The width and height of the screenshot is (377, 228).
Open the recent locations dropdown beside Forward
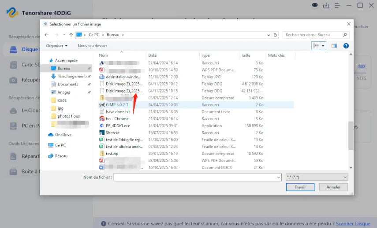[x=64, y=35]
